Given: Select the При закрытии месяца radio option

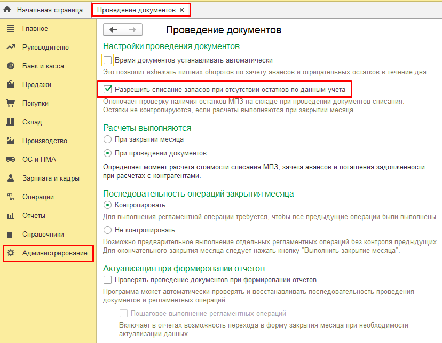Looking at the screenshot, I should (x=108, y=139).
